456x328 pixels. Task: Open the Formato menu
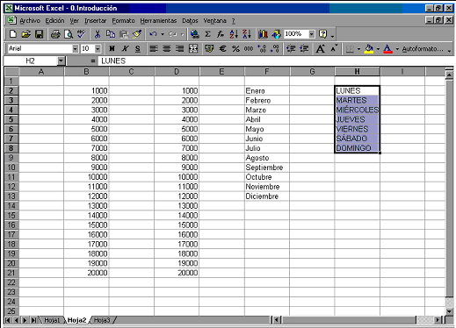coord(123,20)
